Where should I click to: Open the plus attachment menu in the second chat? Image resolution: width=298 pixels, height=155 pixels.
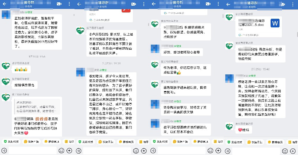click(144, 151)
